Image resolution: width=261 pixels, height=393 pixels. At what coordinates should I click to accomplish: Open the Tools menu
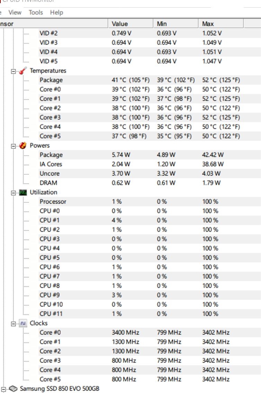[x=36, y=12]
